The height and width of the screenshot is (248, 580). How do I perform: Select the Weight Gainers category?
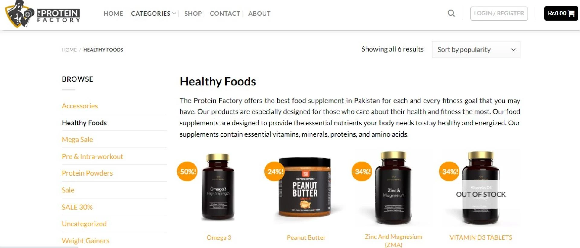tap(85, 241)
